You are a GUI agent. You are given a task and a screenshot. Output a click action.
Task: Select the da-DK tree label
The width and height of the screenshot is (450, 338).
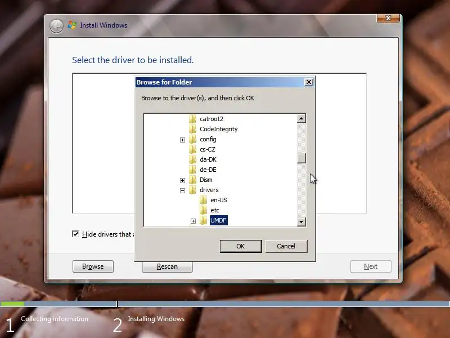tap(208, 159)
